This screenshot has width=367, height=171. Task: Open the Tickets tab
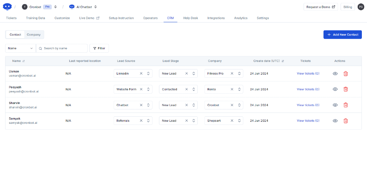point(11,18)
